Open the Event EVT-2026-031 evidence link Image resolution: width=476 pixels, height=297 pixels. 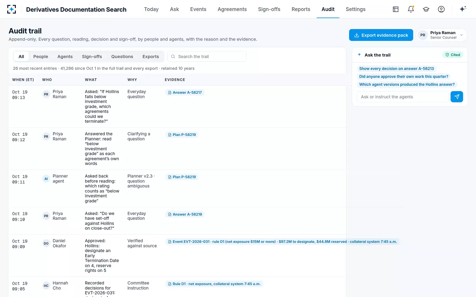(x=283, y=242)
